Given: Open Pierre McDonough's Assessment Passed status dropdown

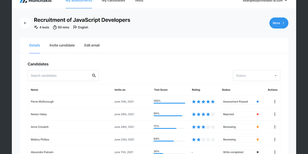Looking at the screenshot, I should (241, 102).
